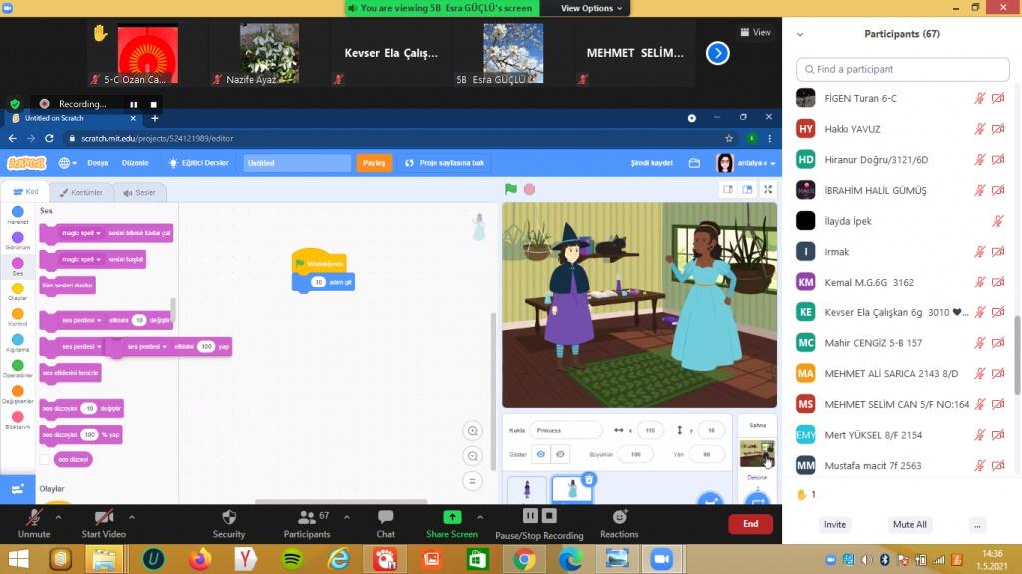Open Zoom View Options dropdown

(x=591, y=8)
